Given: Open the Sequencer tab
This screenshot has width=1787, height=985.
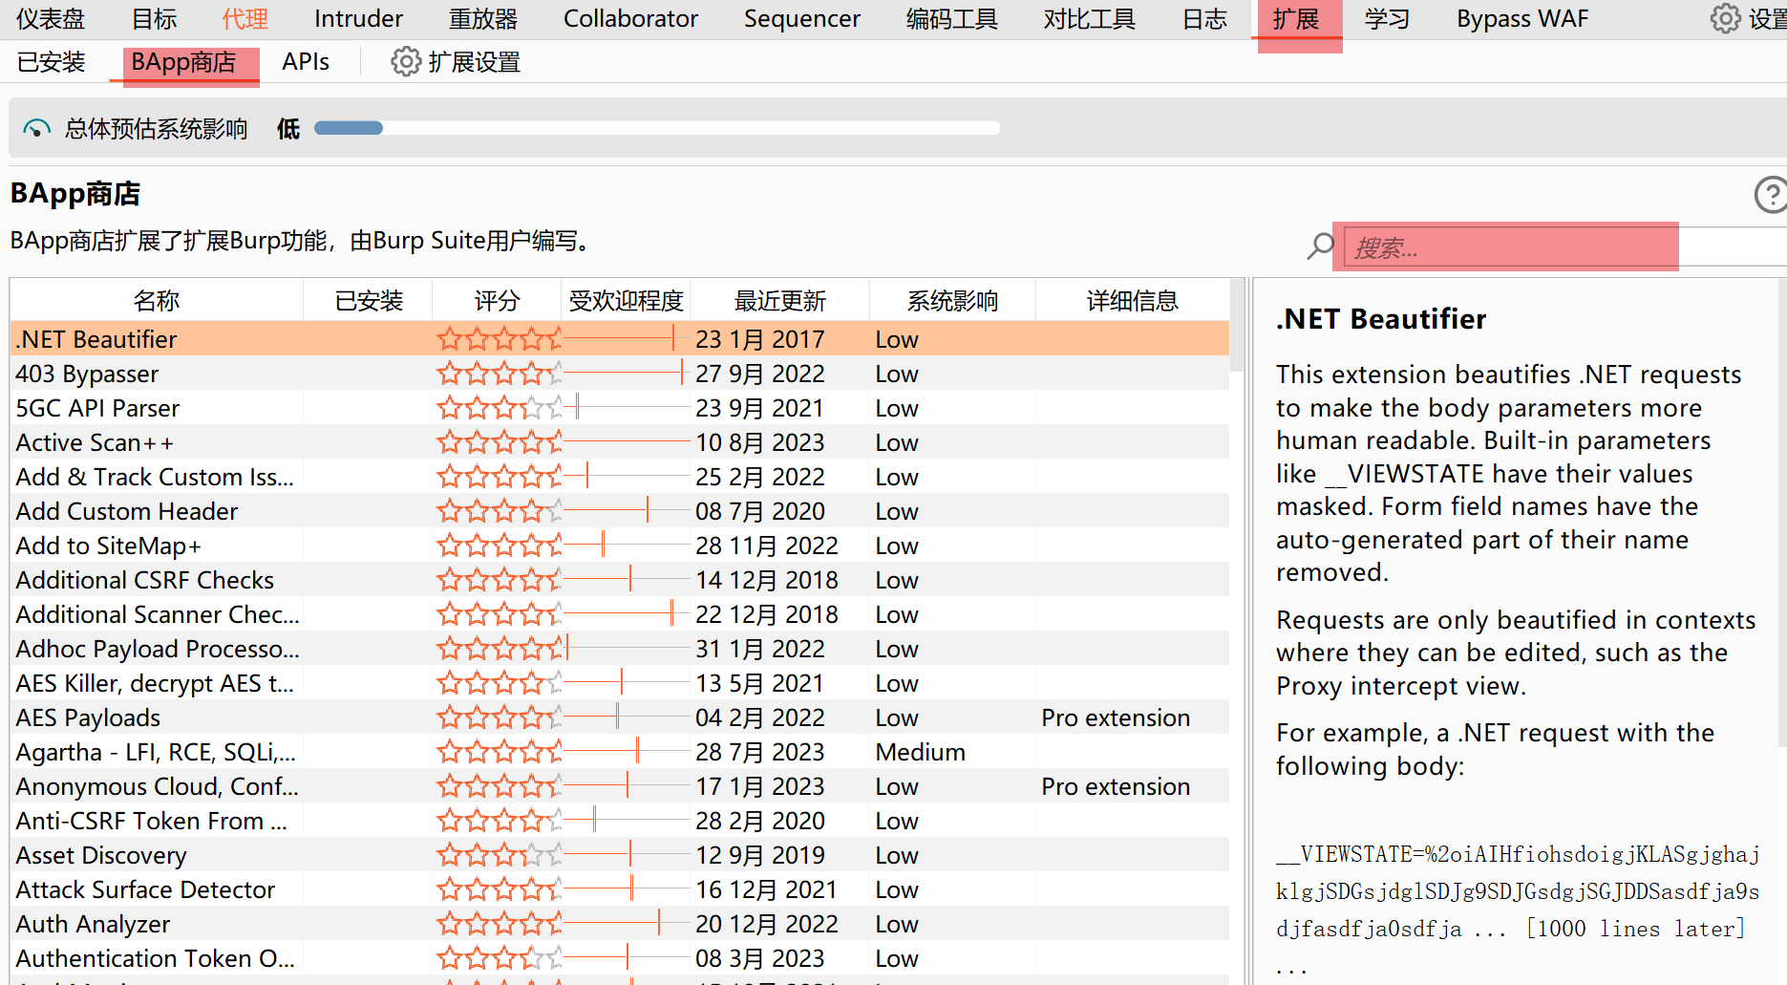Looking at the screenshot, I should coord(802,19).
